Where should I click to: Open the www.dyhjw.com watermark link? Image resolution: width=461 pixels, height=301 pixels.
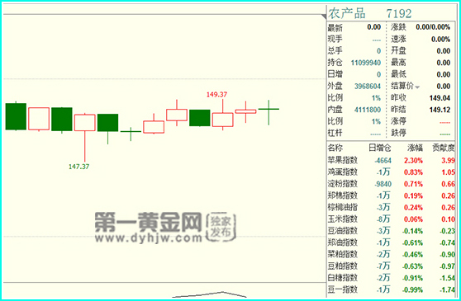[x=149, y=238]
